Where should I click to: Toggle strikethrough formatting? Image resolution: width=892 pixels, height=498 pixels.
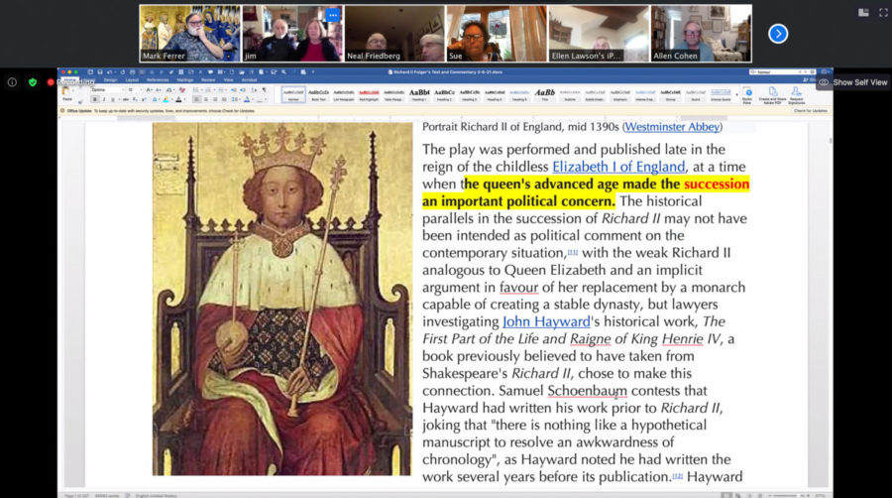click(x=126, y=99)
